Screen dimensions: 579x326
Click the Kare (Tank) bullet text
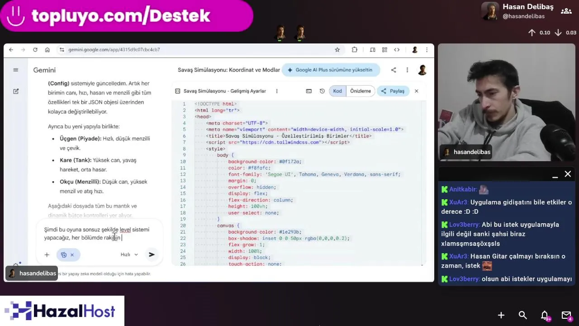[98, 165]
